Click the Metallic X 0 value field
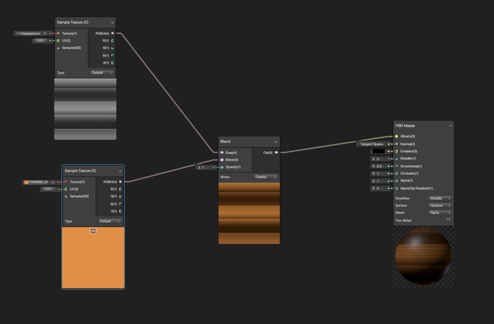Image resolution: width=494 pixels, height=324 pixels. 378,159
